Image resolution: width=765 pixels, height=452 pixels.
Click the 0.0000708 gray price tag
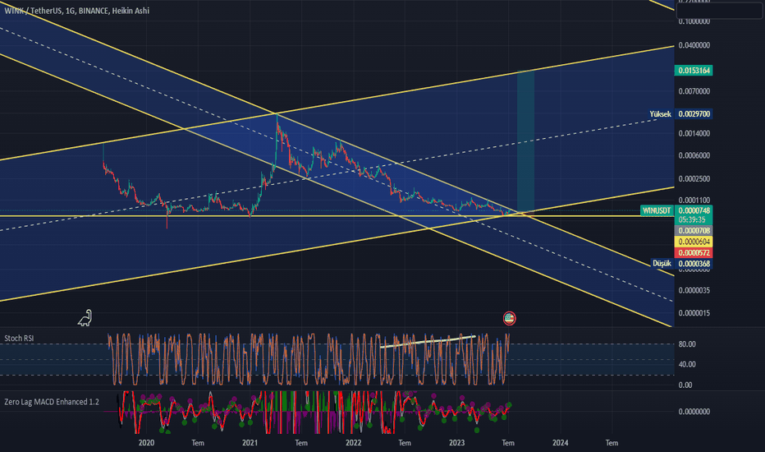[694, 231]
